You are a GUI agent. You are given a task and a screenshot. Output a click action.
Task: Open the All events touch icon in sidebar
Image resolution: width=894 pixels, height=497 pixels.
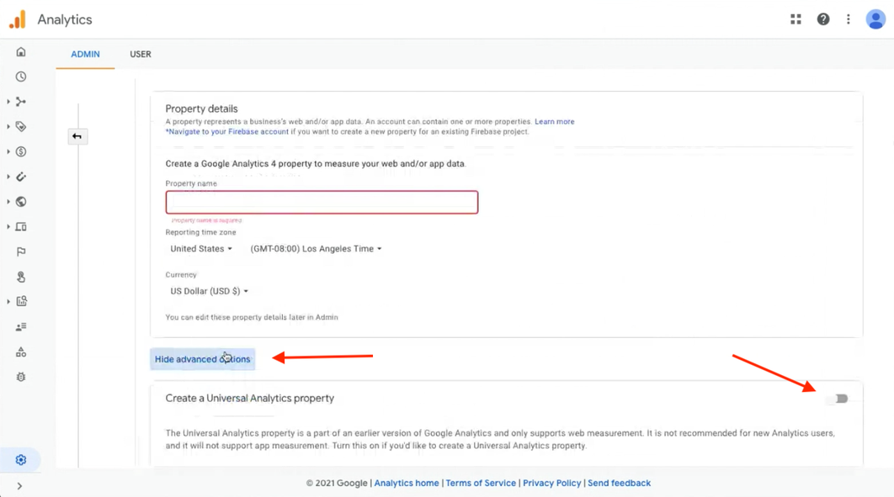(21, 277)
